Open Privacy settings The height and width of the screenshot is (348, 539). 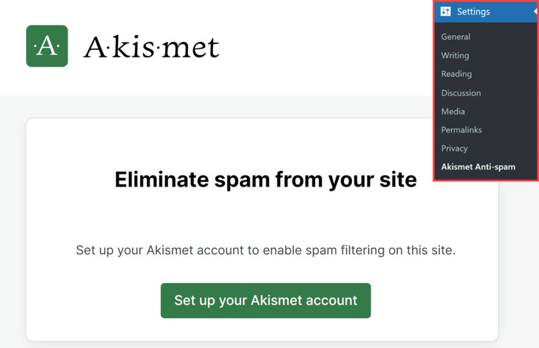point(454,148)
